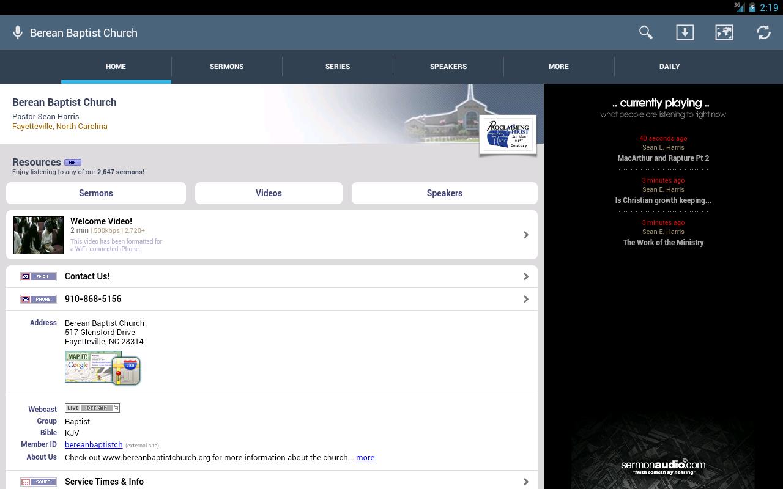Screen dimensions: 783x489
Task: Expand About Us with the more link
Action: pyautogui.click(x=365, y=457)
